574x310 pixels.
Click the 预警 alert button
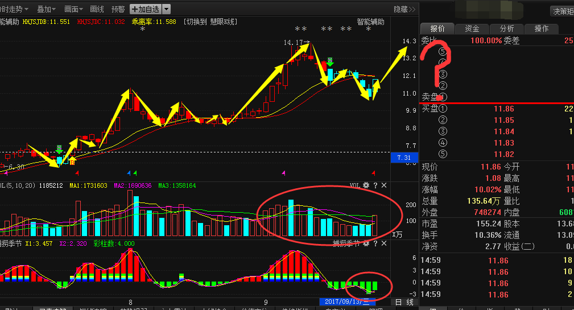click(x=118, y=9)
